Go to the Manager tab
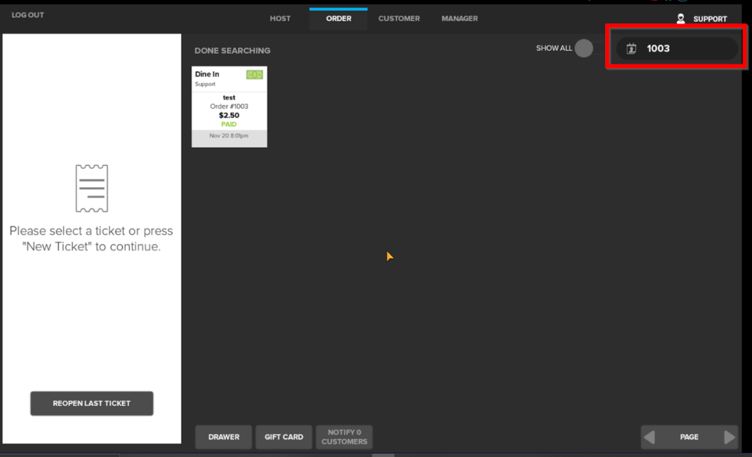 pos(459,19)
